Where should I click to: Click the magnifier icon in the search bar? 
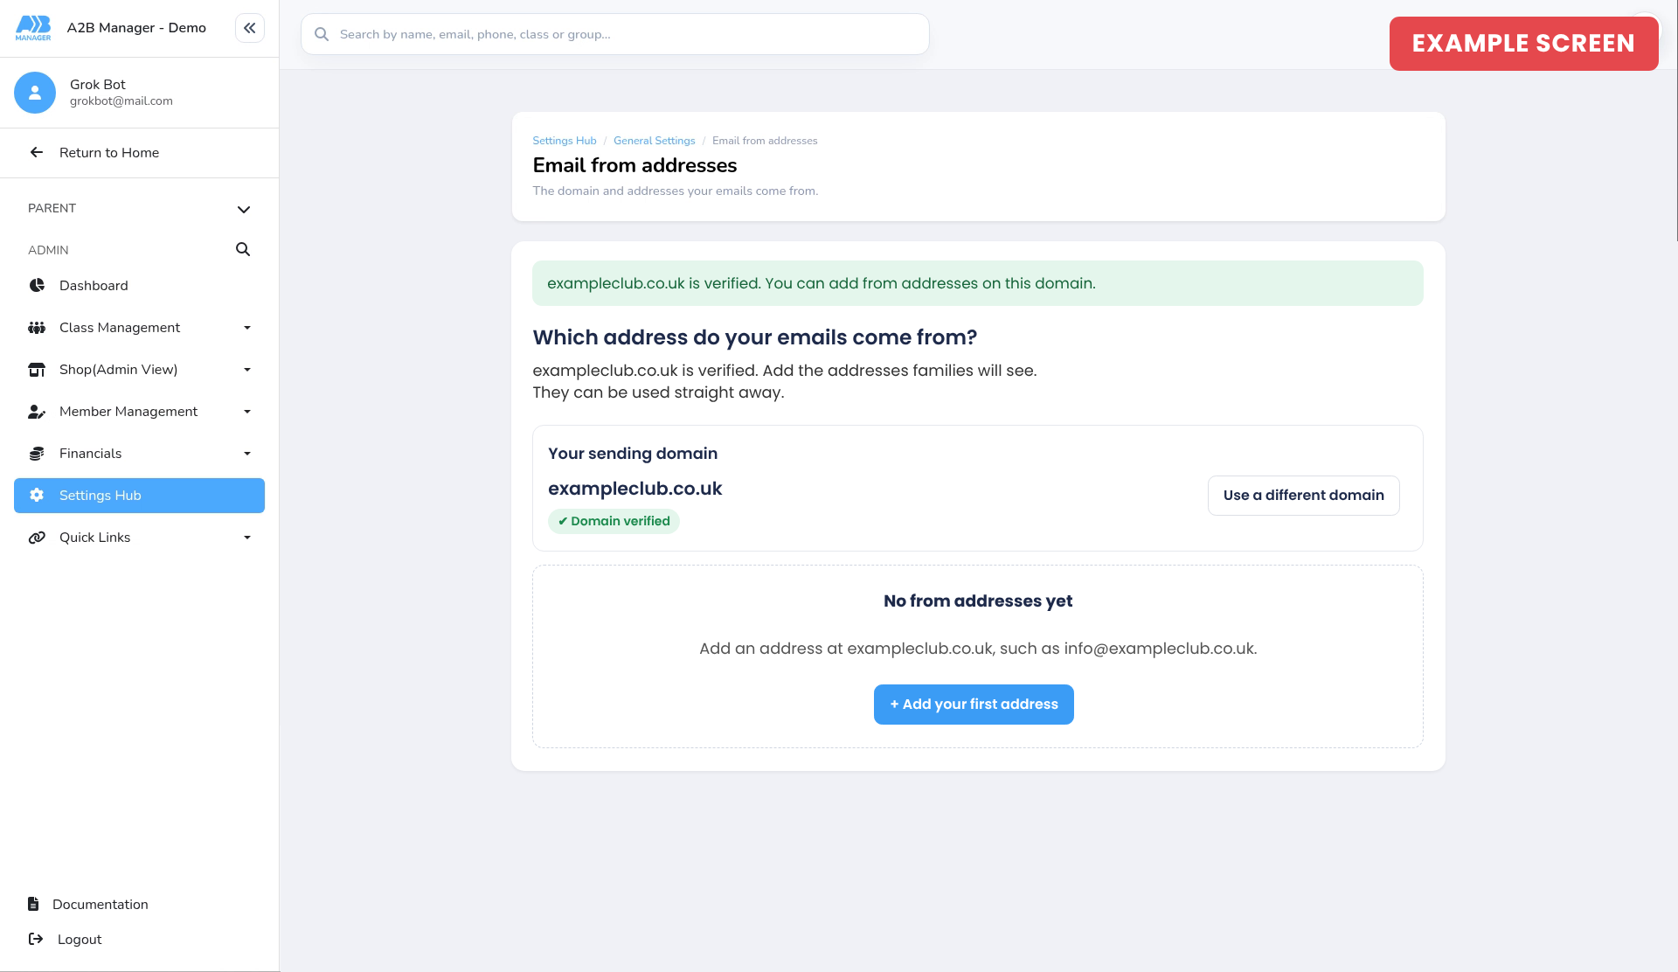click(322, 34)
